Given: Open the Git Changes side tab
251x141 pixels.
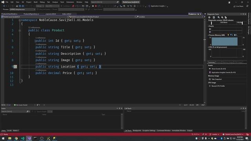Looking at the screenshot, I should pyautogui.click(x=249, y=30).
